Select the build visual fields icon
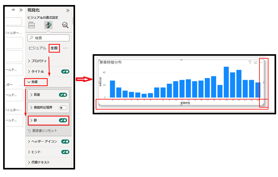278x177 pixels. [31, 25]
